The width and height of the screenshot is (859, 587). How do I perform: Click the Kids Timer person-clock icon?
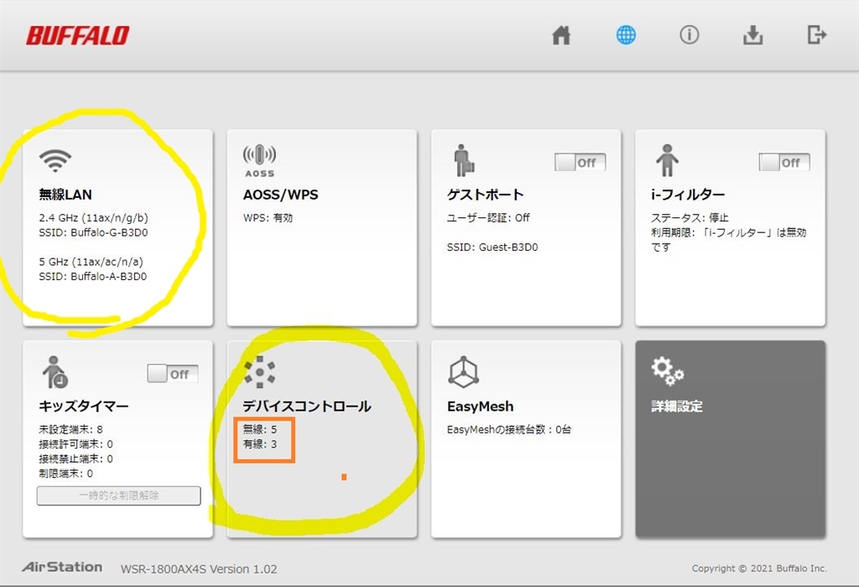55,371
